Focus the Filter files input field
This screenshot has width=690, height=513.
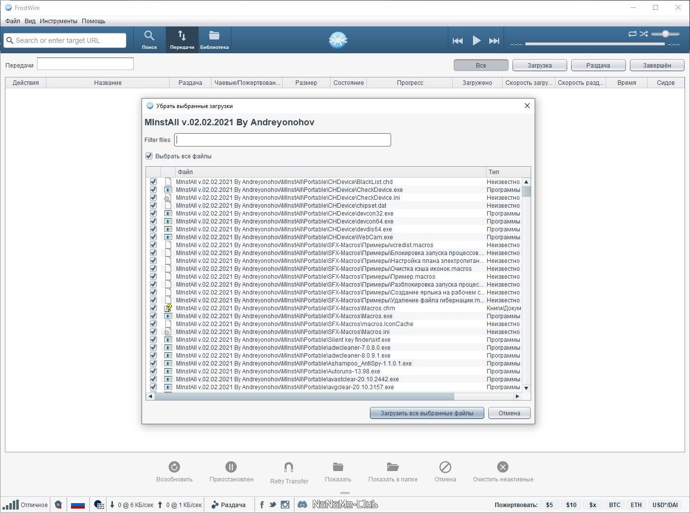coord(283,140)
